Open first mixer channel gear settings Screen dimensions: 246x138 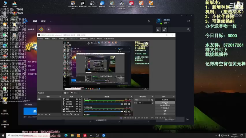[x=129, y=104]
